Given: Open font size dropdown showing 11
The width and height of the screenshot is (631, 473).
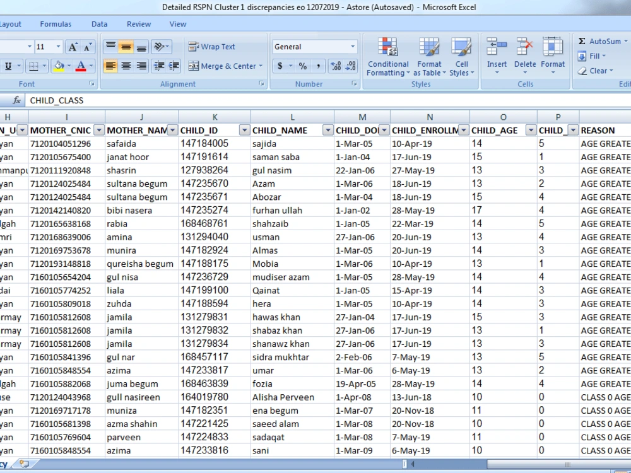Looking at the screenshot, I should (58, 47).
